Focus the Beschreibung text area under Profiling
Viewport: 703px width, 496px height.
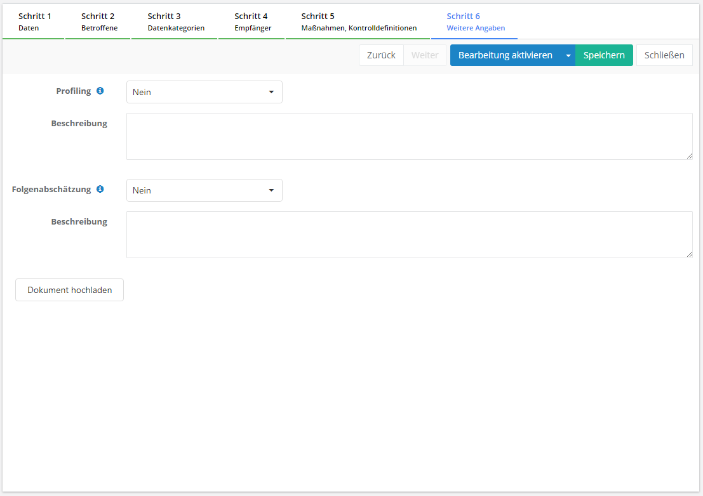click(x=409, y=136)
